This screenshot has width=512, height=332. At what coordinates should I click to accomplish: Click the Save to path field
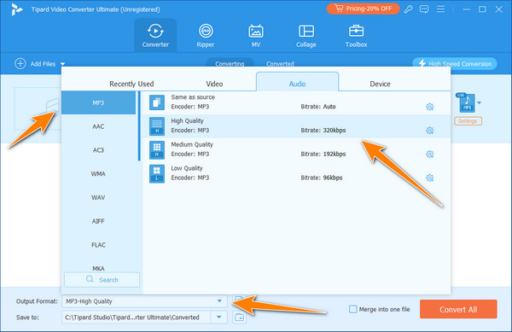pos(137,317)
